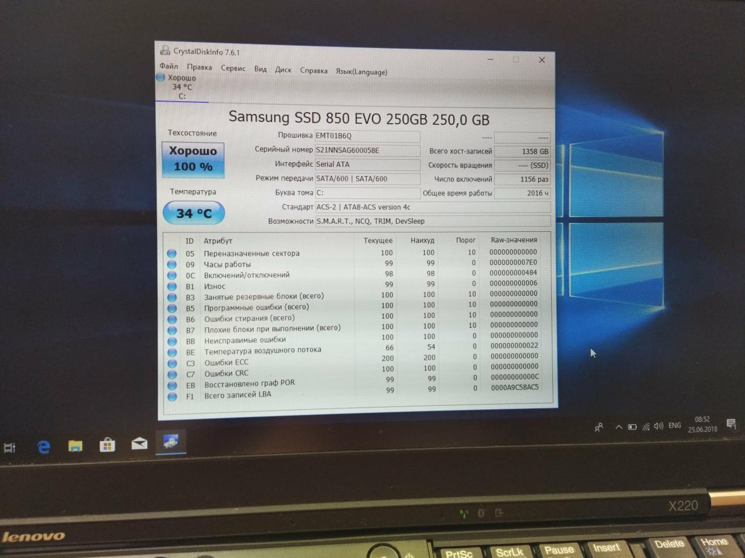Open the People icon in the taskbar
The width and height of the screenshot is (745, 558).
[599, 428]
